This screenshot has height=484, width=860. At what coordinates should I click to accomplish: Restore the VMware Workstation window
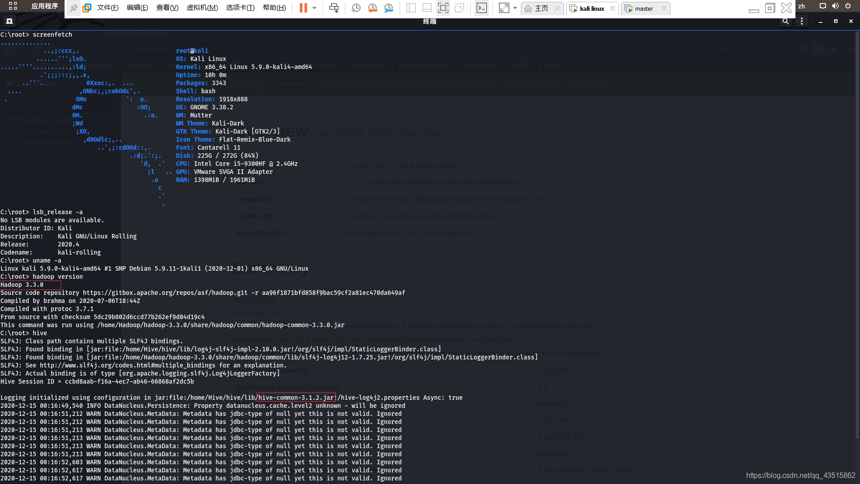[x=770, y=8]
